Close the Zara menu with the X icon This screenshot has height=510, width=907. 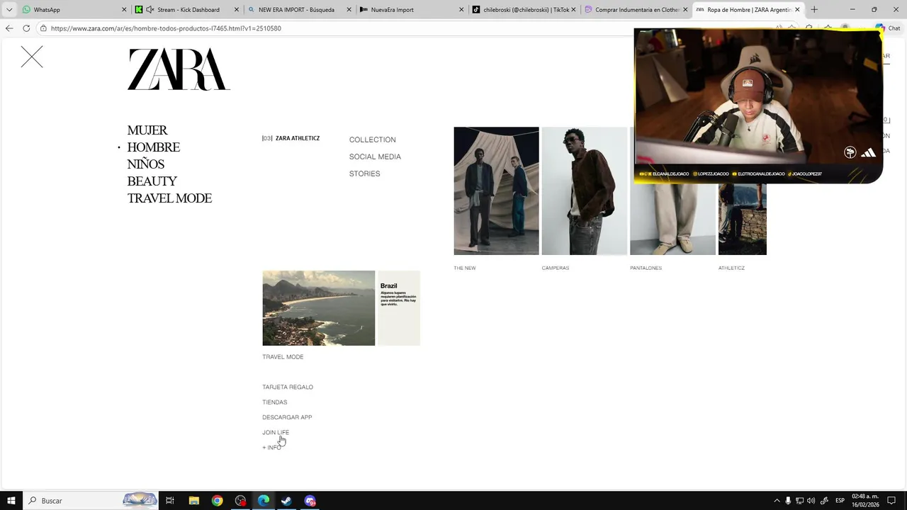(x=32, y=57)
